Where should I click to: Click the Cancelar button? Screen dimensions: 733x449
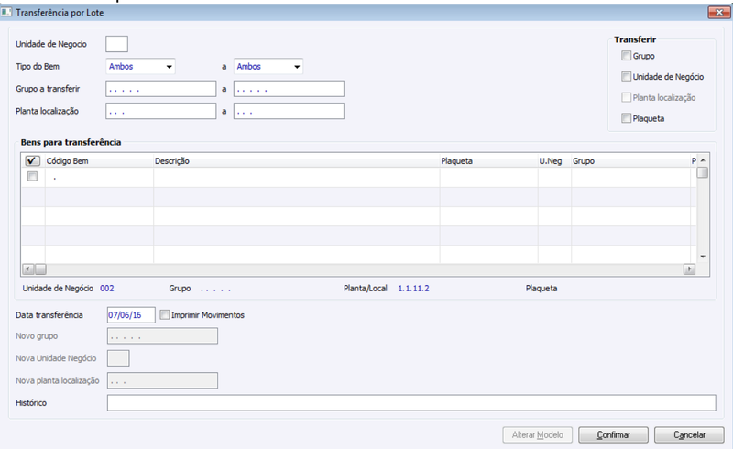(x=689, y=434)
